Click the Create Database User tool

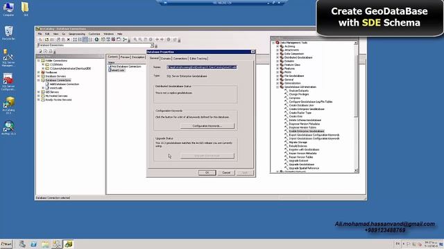pyautogui.click(x=301, y=105)
